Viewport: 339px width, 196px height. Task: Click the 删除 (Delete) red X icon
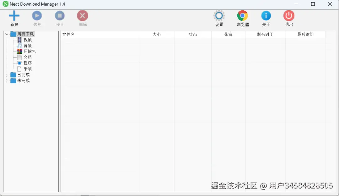83,16
